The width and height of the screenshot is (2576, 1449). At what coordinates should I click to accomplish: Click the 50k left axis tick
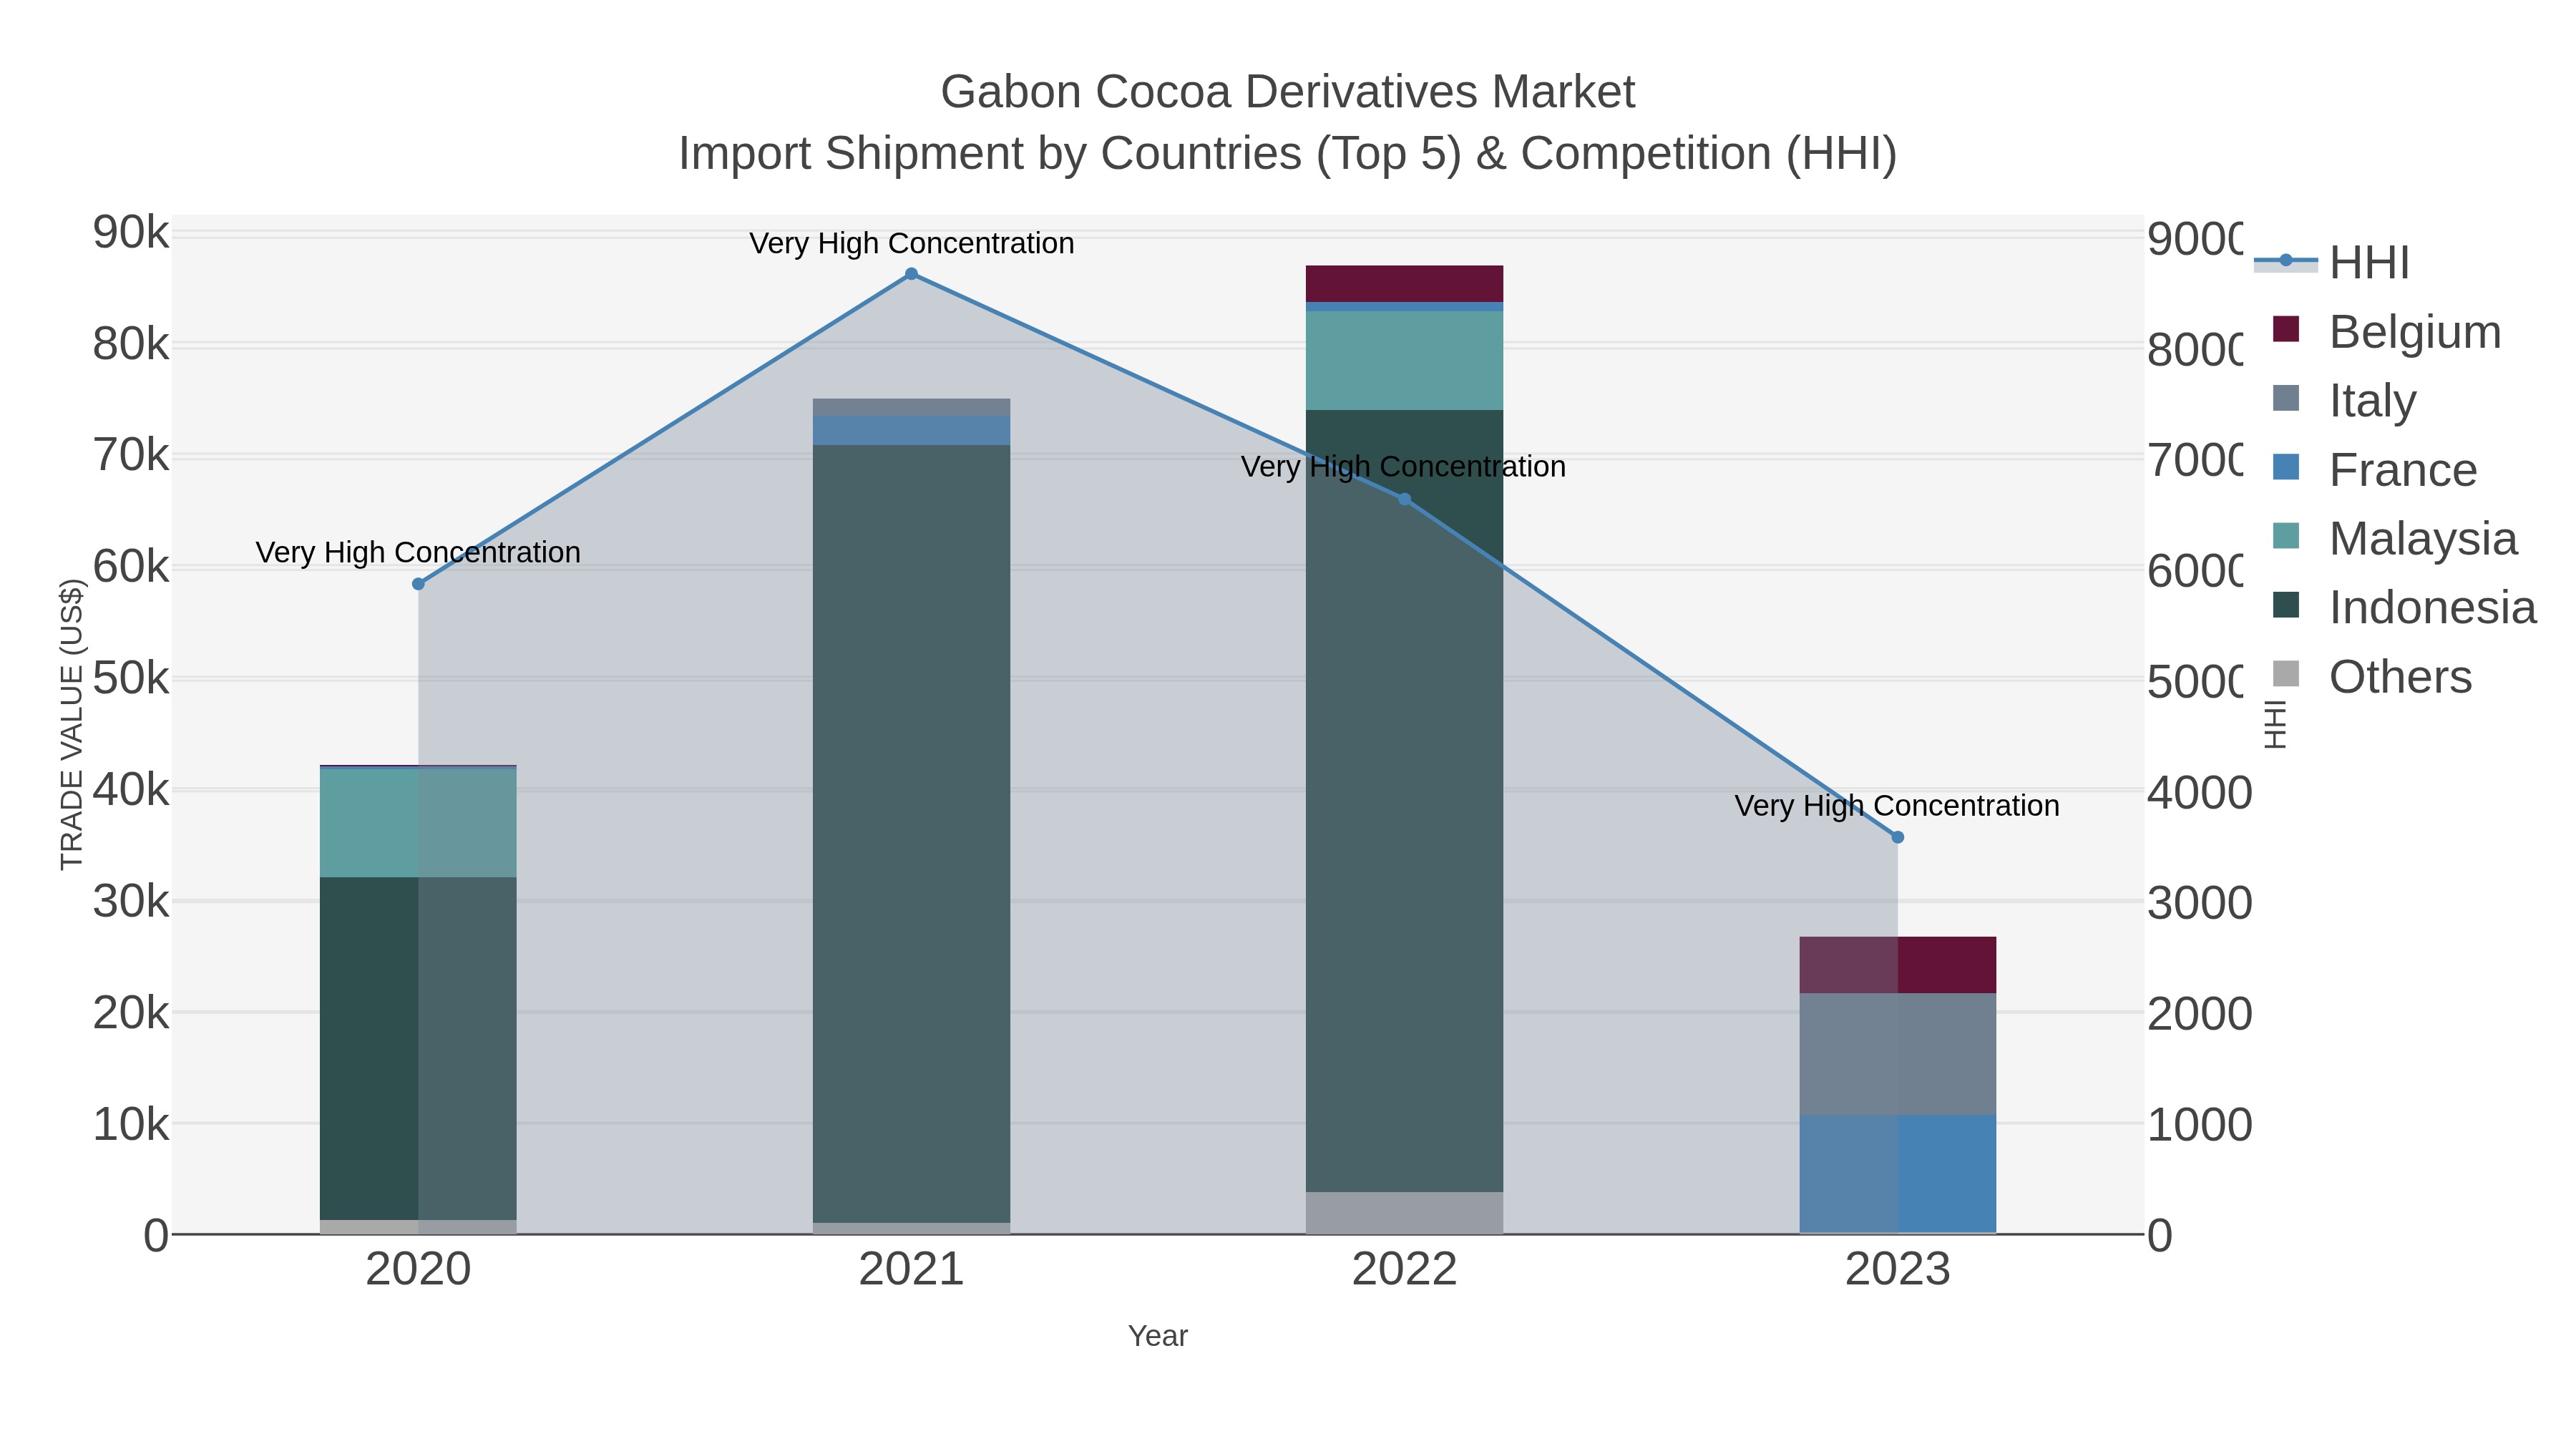[131, 679]
